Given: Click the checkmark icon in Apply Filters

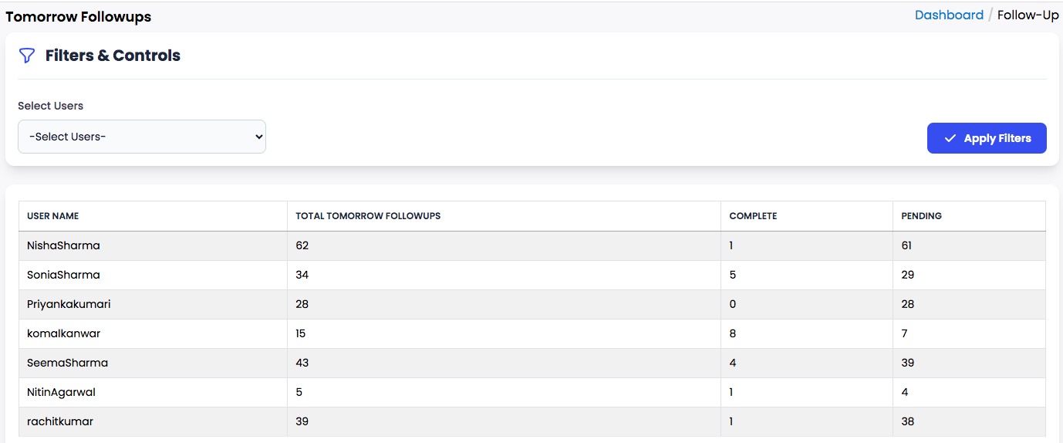Looking at the screenshot, I should click(950, 138).
